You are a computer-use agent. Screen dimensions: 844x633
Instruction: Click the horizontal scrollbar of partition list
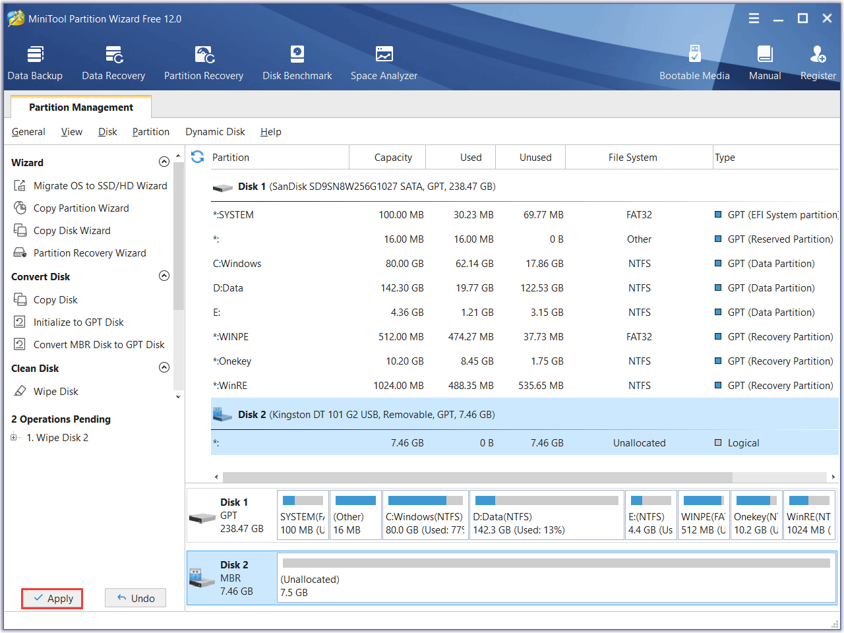(477, 477)
